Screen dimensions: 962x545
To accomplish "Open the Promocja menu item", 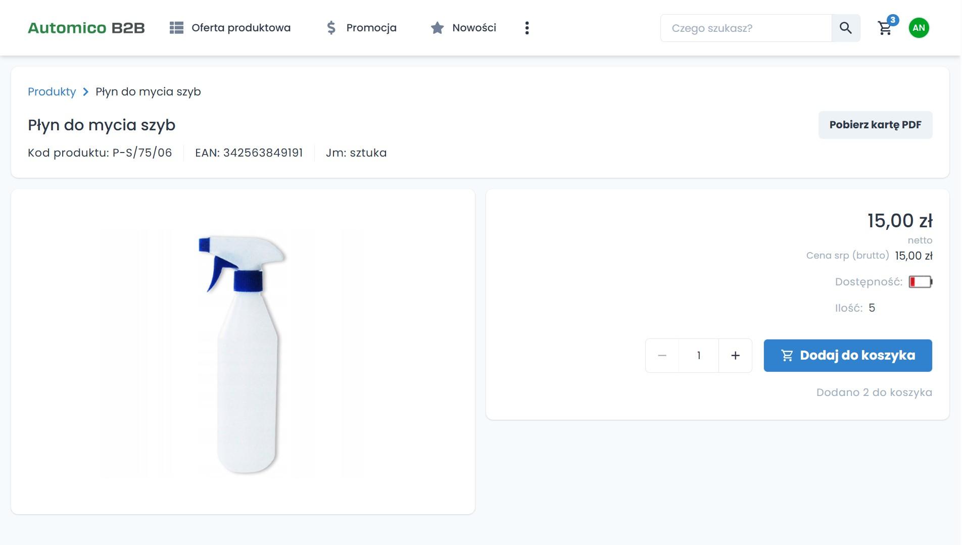I will (371, 28).
